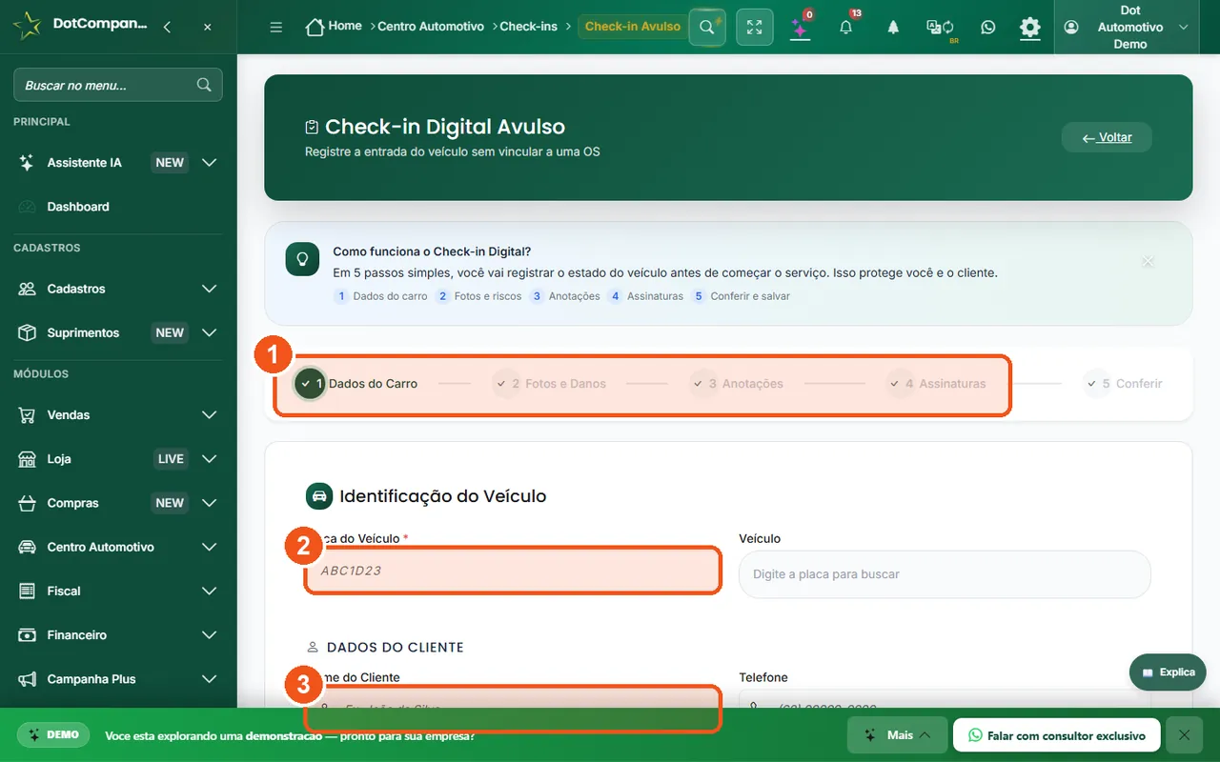The height and width of the screenshot is (762, 1220).
Task: Toggle fullscreen with the expand icon
Action: click(x=755, y=27)
